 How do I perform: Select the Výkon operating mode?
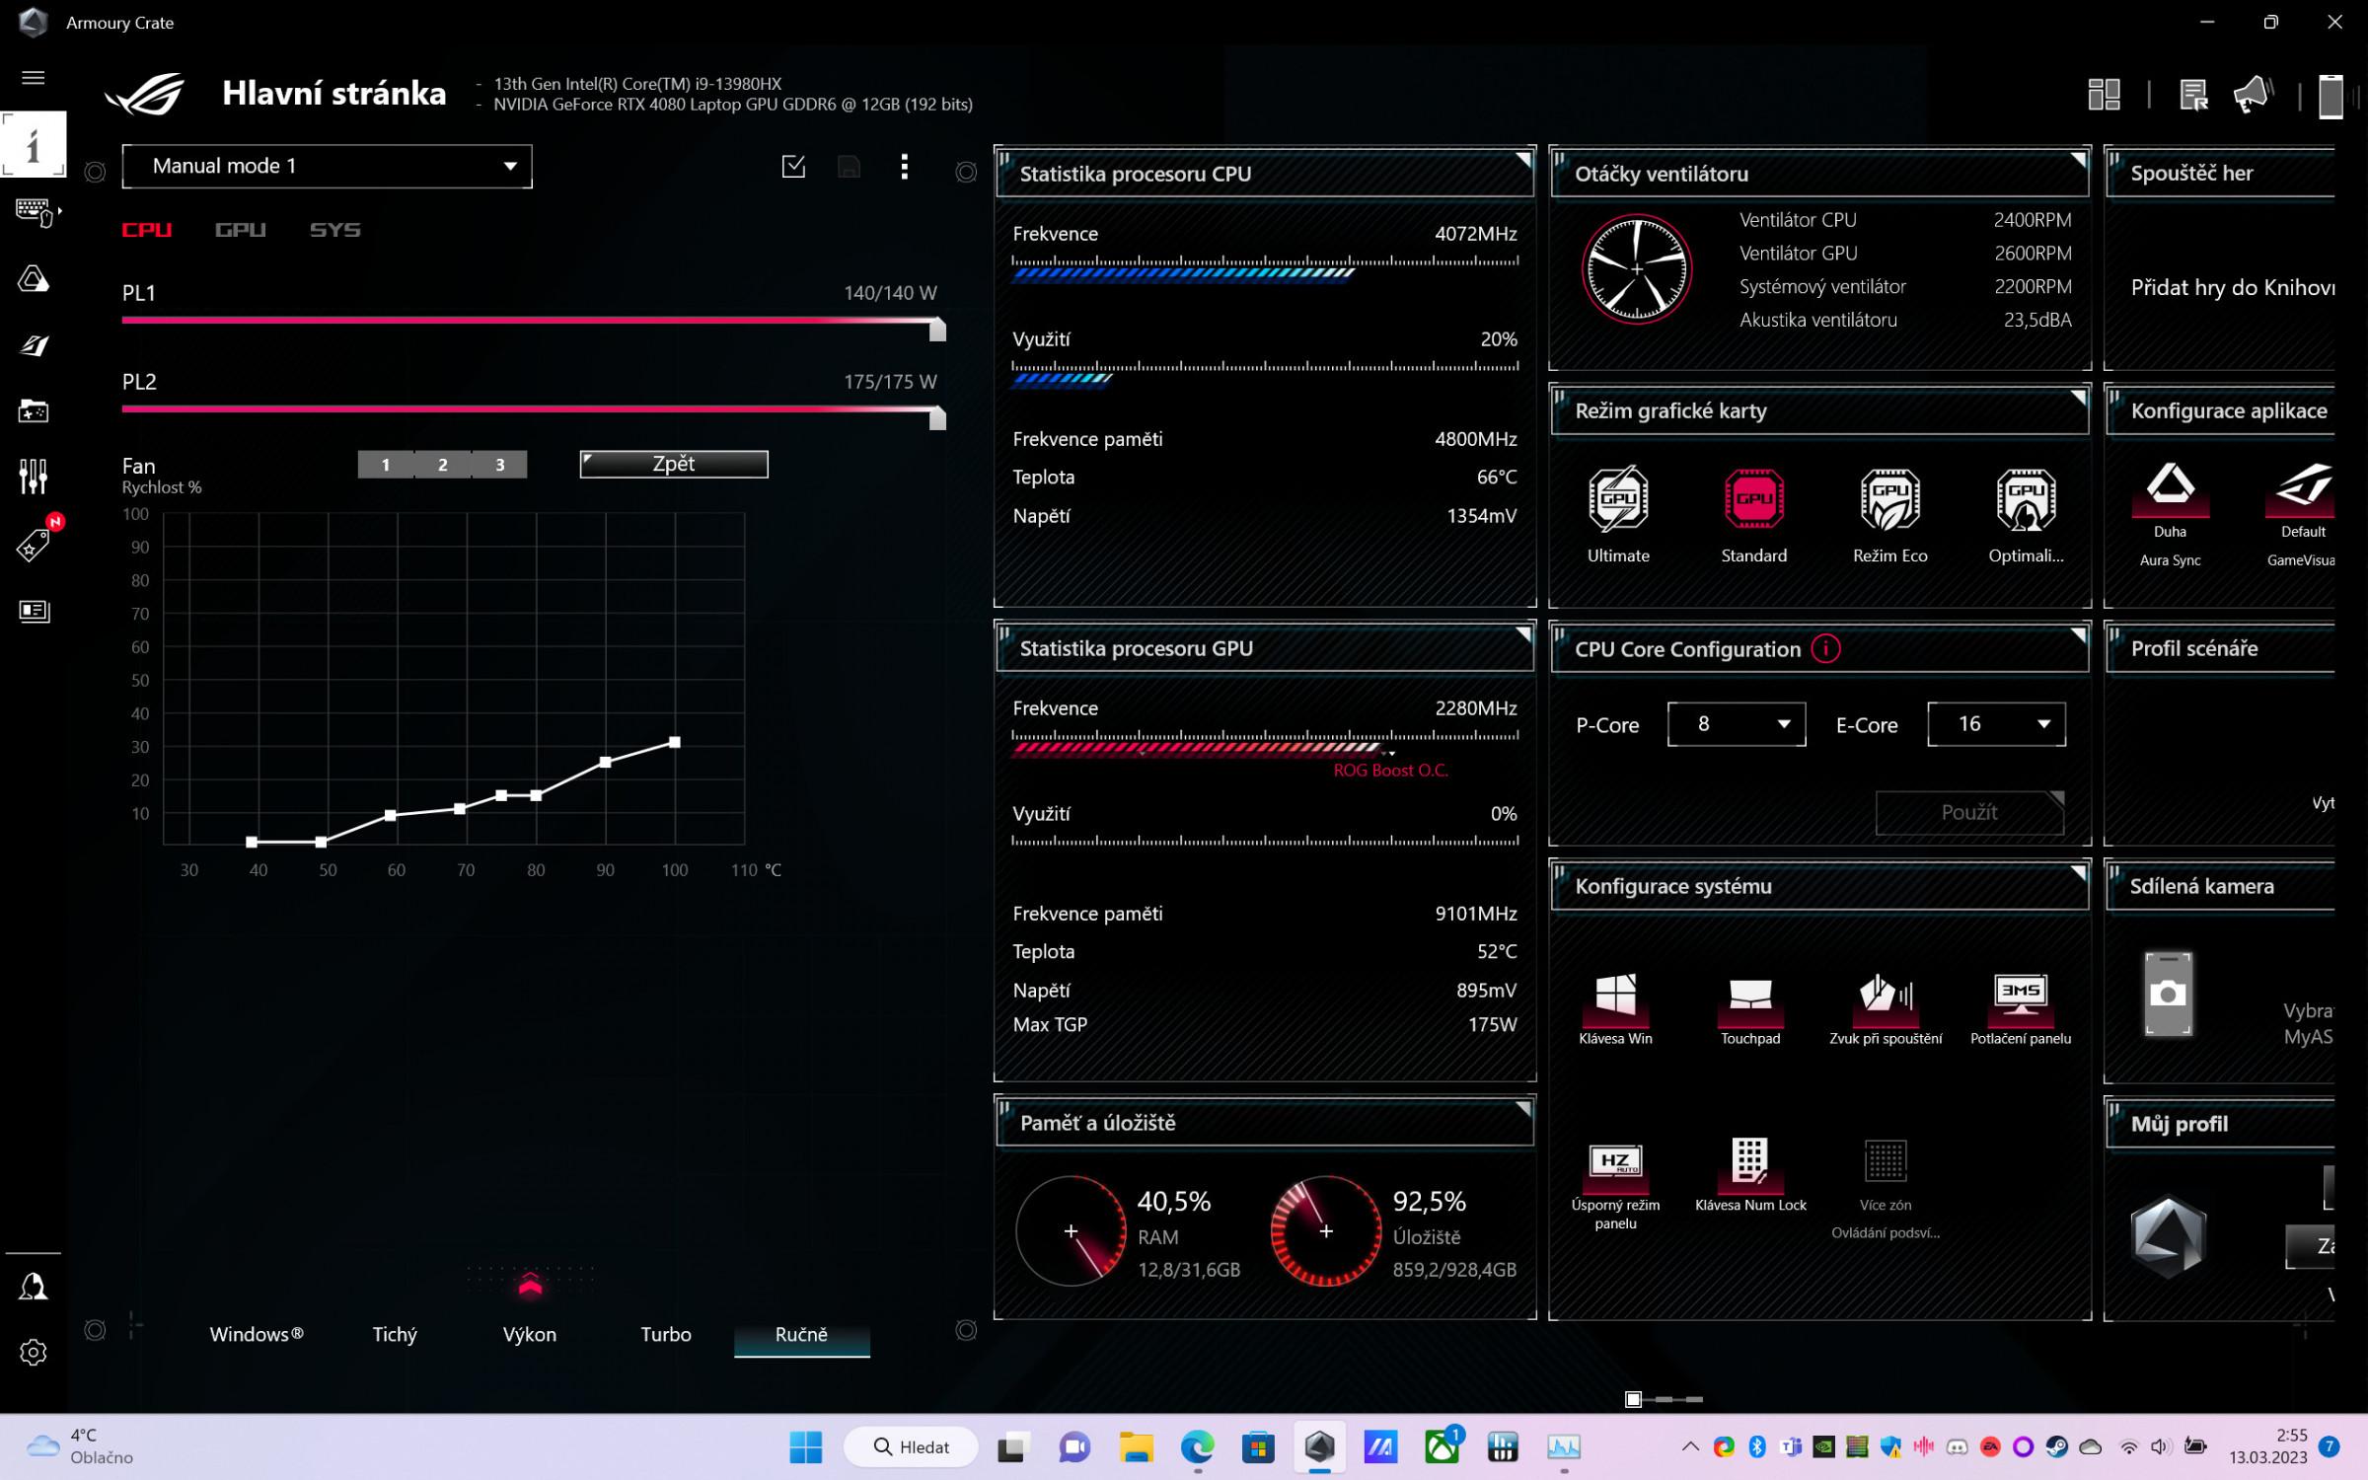pyautogui.click(x=530, y=1334)
